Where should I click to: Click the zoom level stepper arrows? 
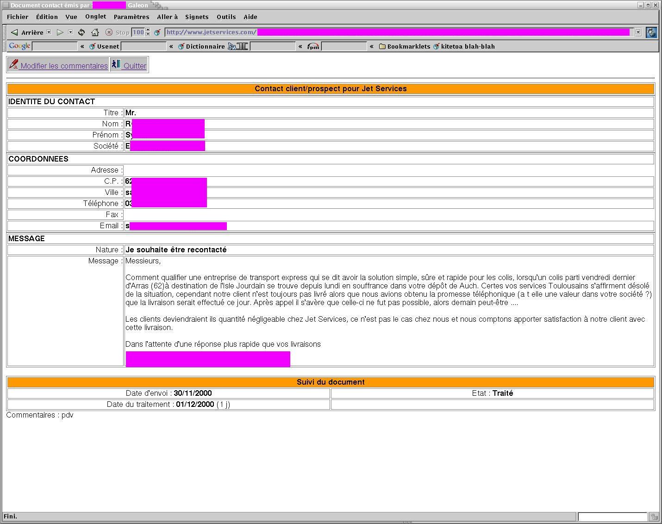tap(148, 32)
